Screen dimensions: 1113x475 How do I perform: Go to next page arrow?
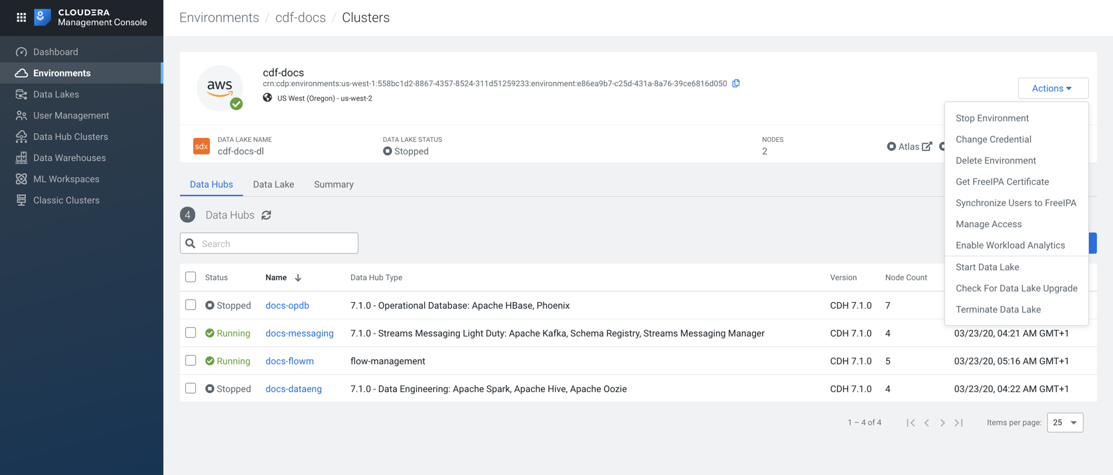pyautogui.click(x=942, y=423)
